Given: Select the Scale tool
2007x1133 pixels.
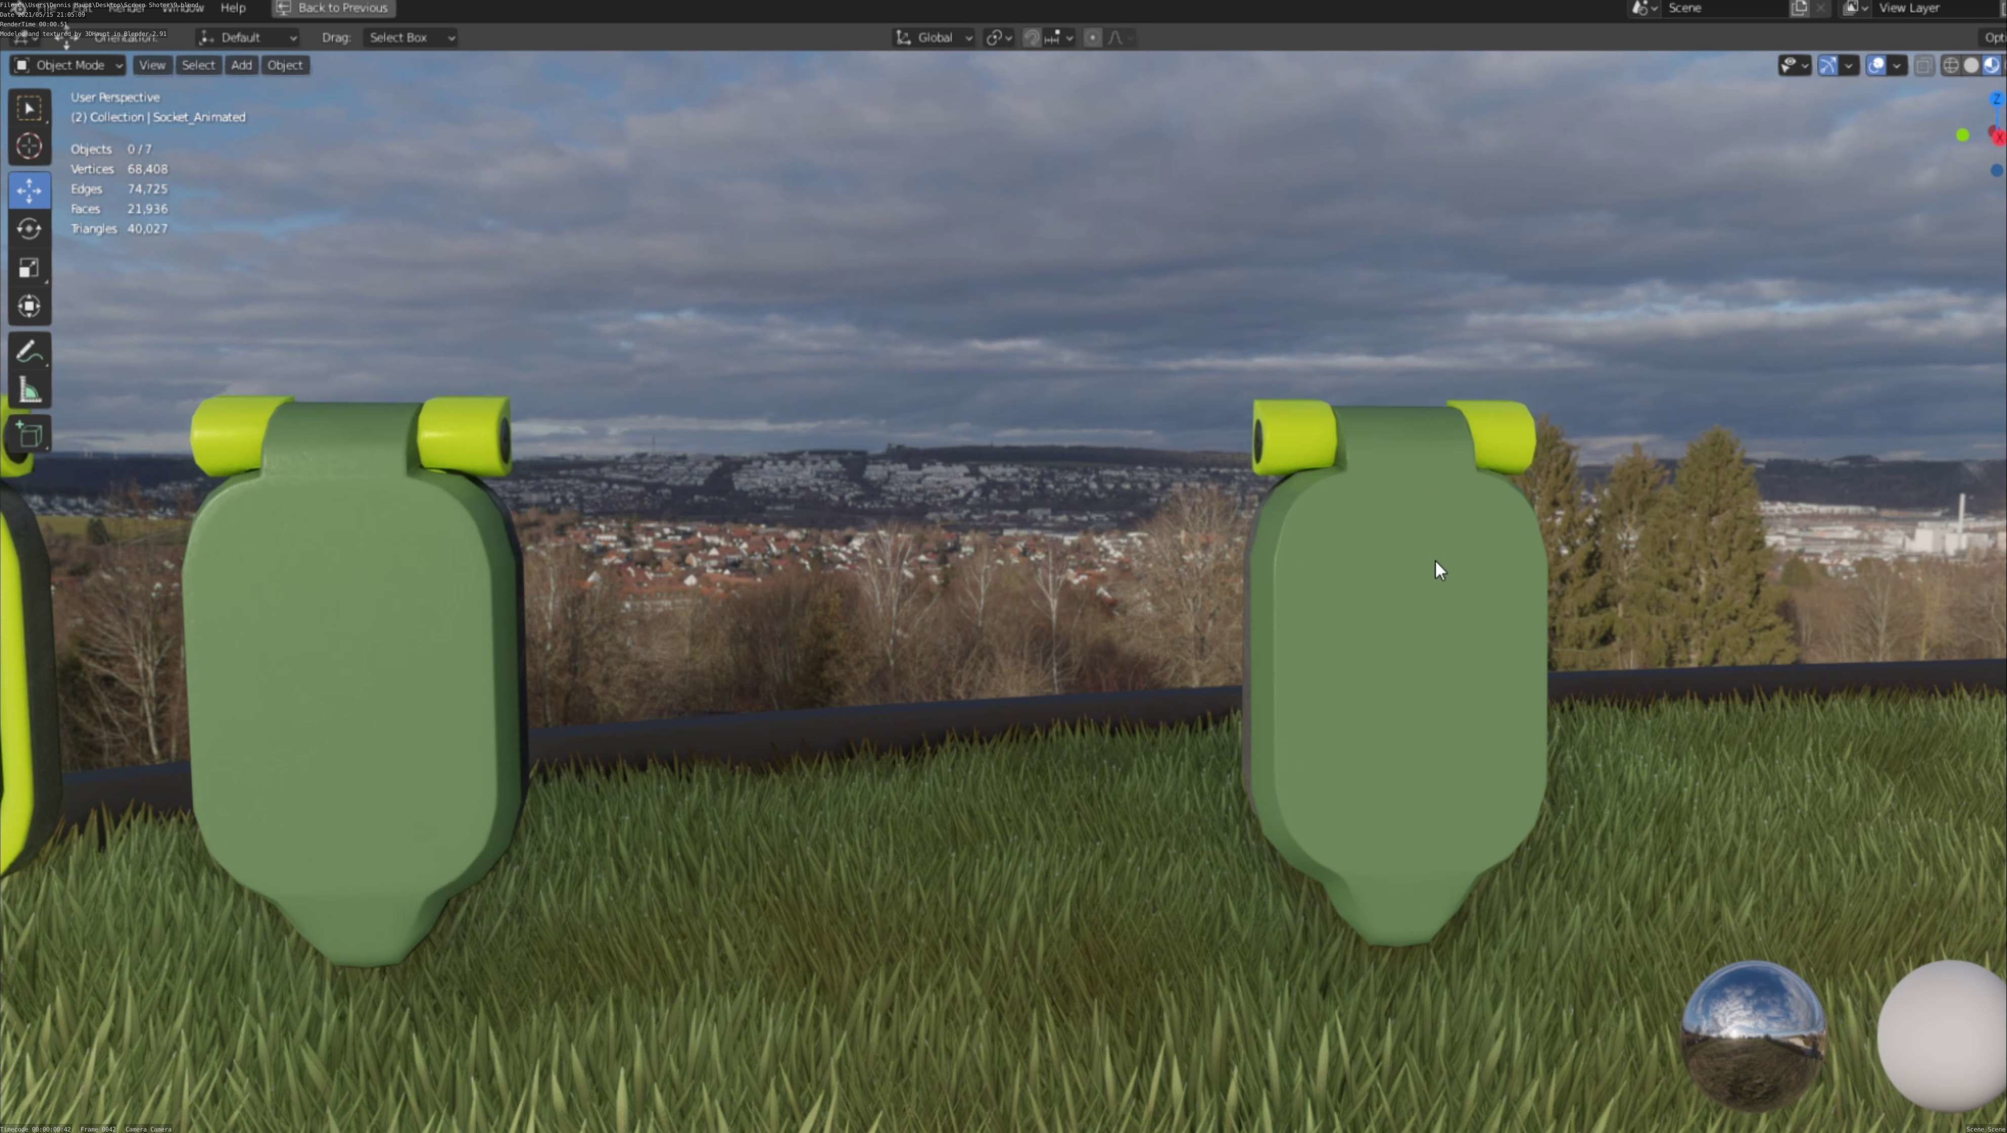Looking at the screenshot, I should tap(29, 268).
